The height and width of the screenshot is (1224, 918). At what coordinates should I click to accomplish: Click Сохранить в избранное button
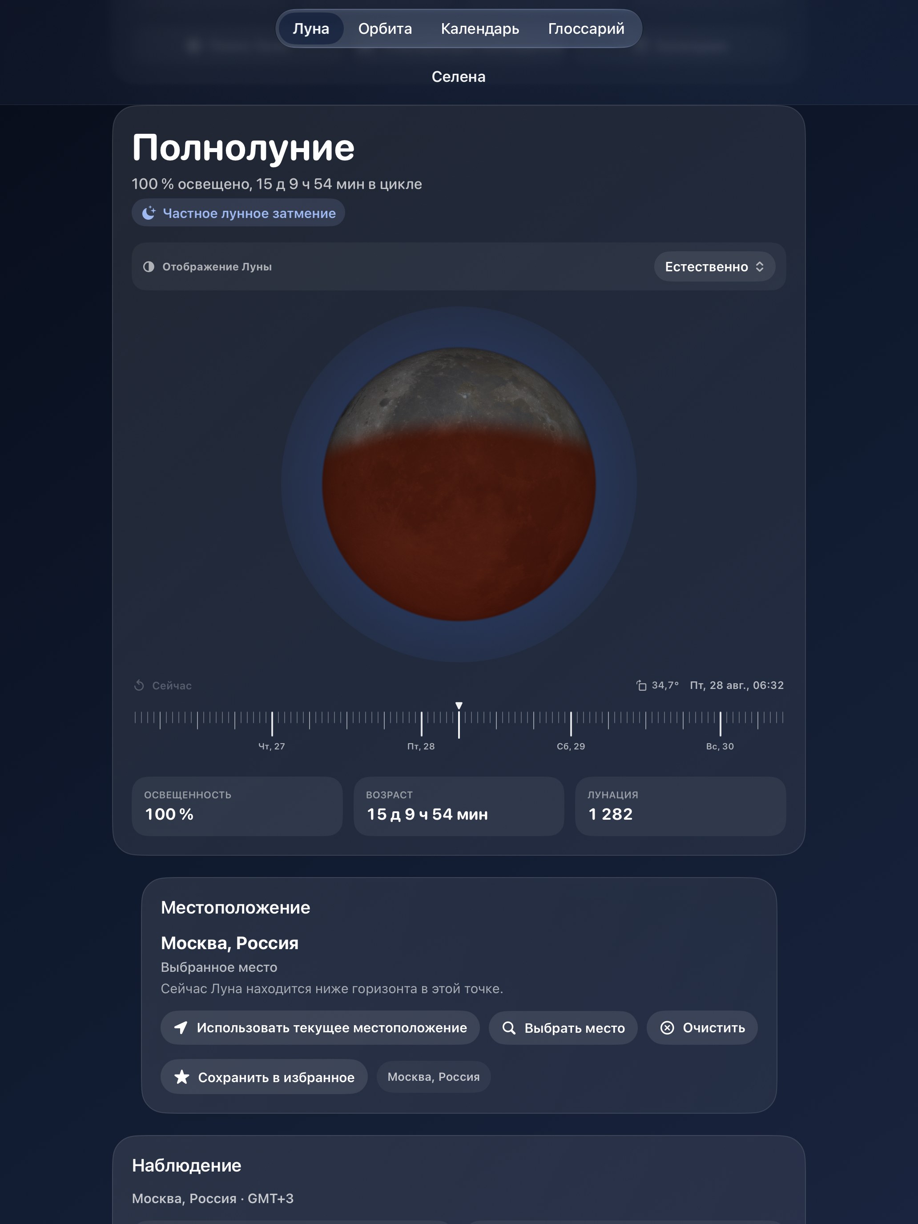(264, 1077)
